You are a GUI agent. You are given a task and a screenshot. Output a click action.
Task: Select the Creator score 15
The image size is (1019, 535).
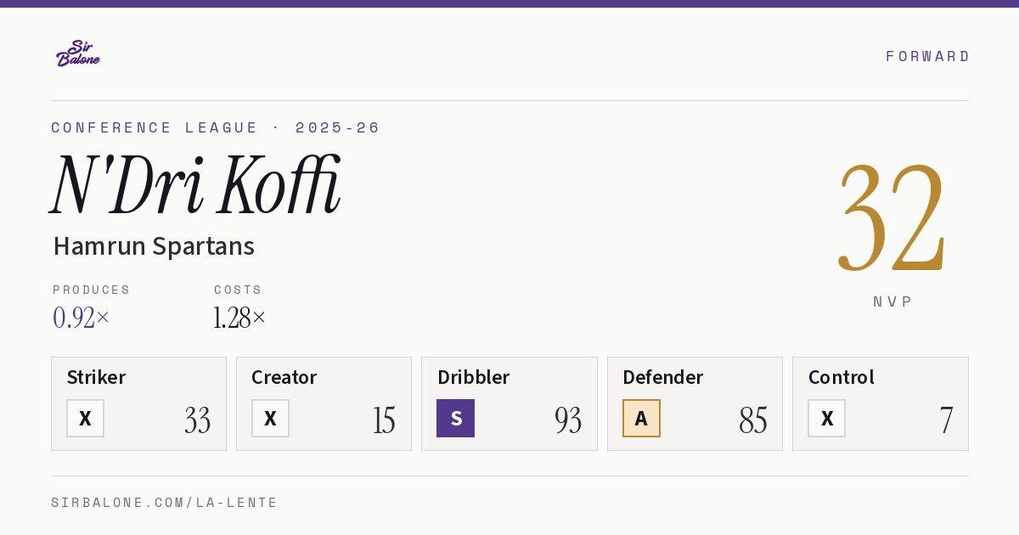click(384, 420)
